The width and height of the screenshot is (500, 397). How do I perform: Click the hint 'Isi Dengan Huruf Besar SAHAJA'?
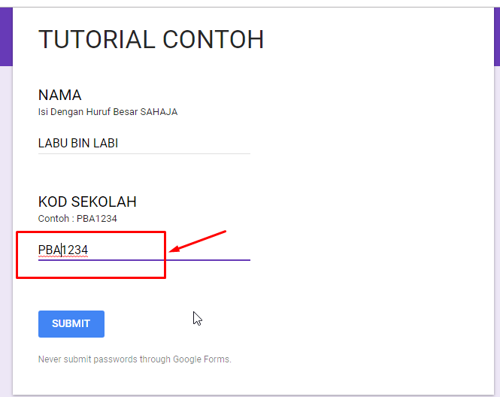coord(108,112)
